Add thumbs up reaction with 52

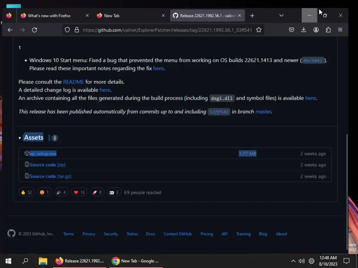pyautogui.click(x=27, y=192)
